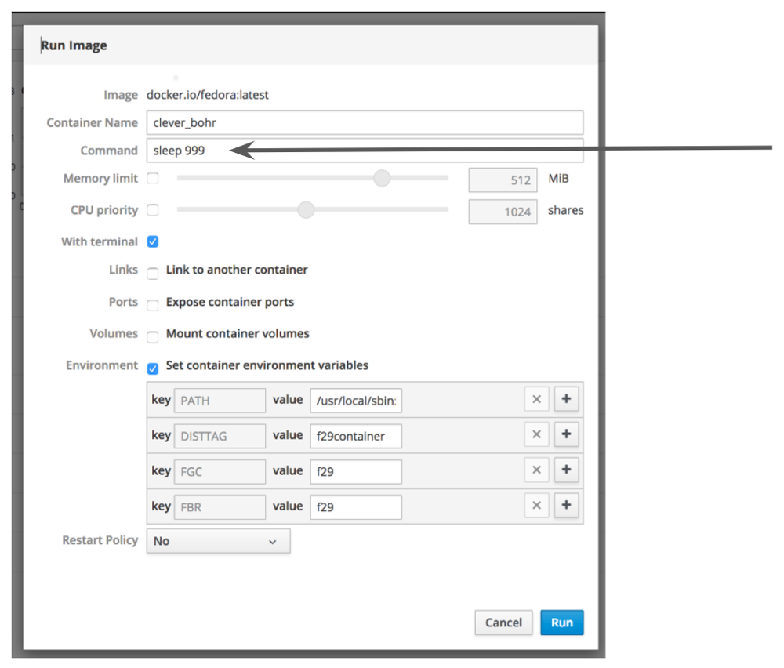Click the FGC key field
This screenshot has height=668, width=784.
click(x=220, y=471)
